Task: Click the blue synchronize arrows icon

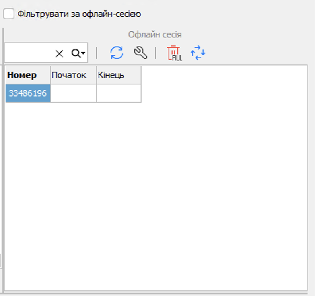Action: click(x=198, y=53)
